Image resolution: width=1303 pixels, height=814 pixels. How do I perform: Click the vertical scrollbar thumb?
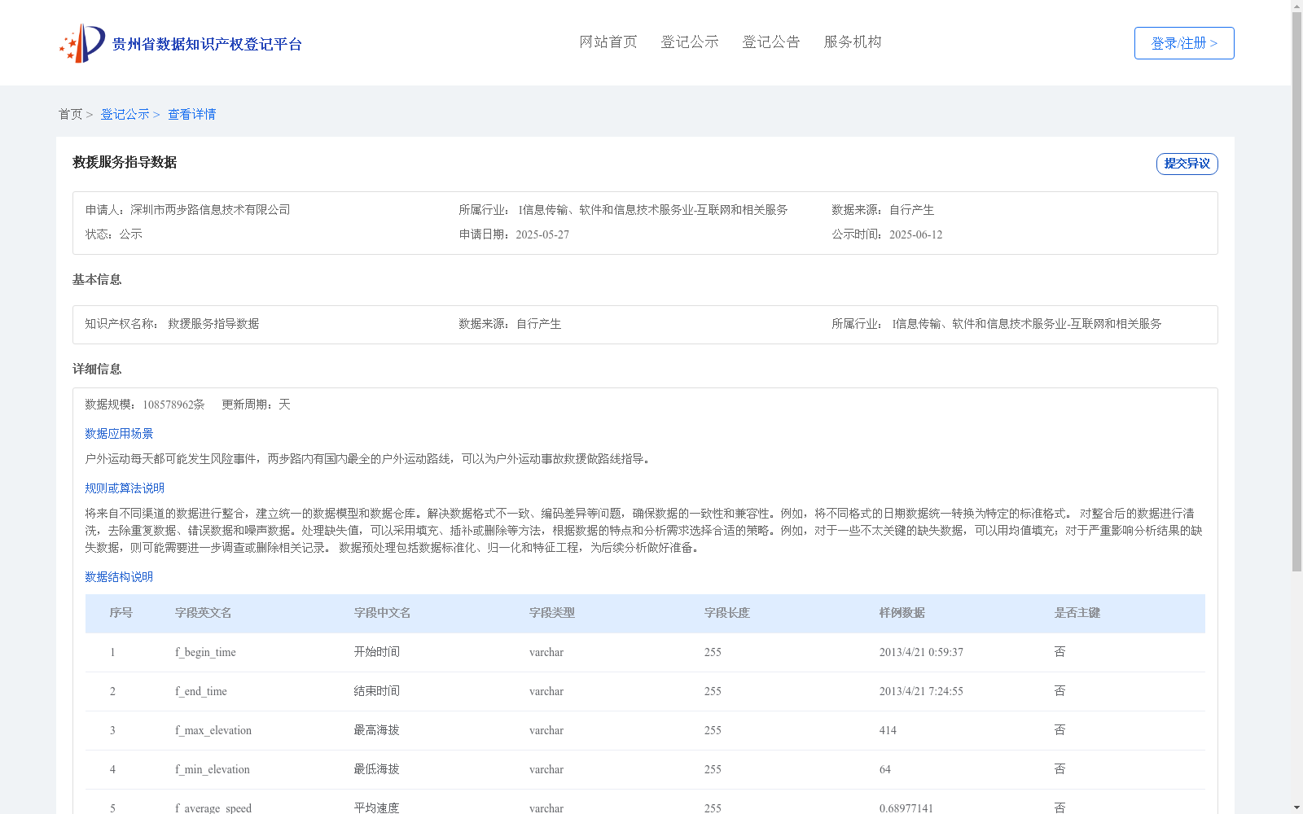[1296, 291]
